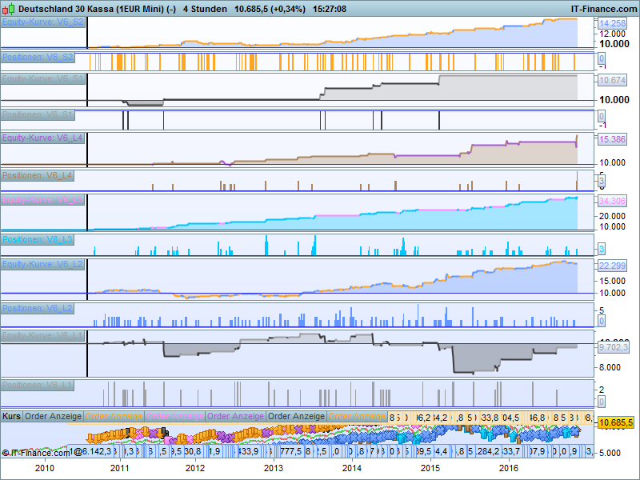The height and width of the screenshot is (480, 640).
Task: Click the 2012 label on the time axis
Action: (x=194, y=468)
